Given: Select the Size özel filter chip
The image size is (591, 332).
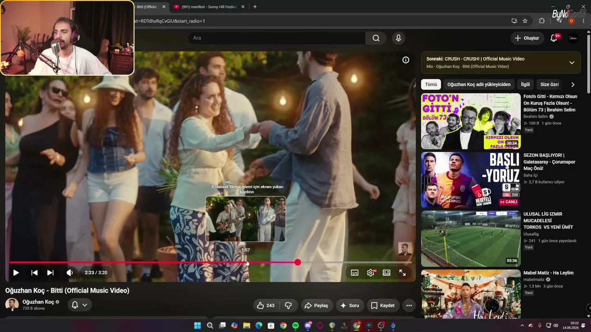Looking at the screenshot, I should point(549,84).
